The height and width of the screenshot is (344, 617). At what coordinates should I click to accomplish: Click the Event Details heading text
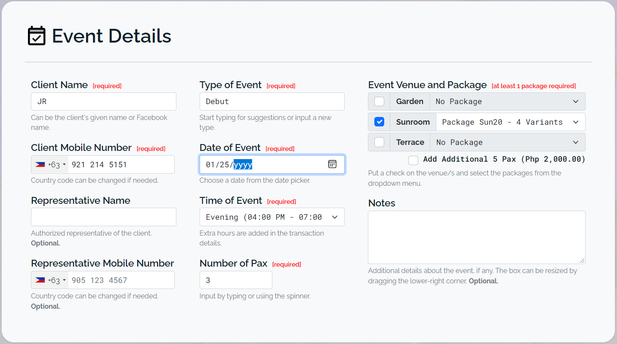pos(111,36)
